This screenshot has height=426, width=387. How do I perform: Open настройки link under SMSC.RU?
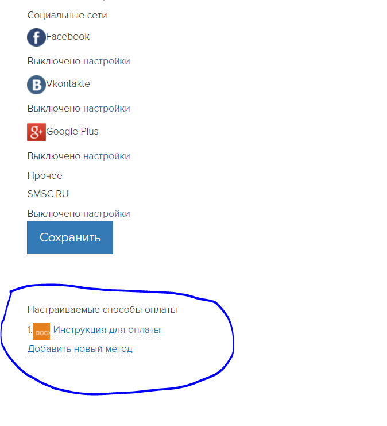(107, 214)
